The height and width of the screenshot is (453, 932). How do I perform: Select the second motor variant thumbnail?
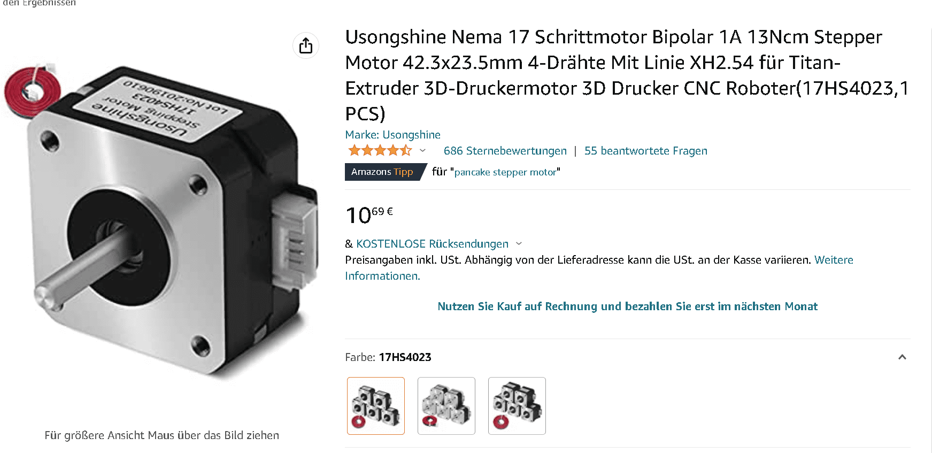coord(446,406)
